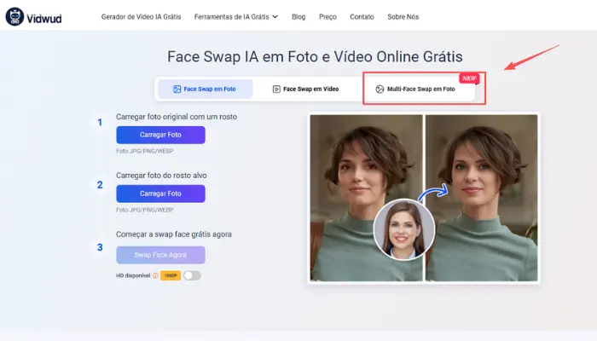Image resolution: width=597 pixels, height=341 pixels.
Task: Upload target face photo with Carregar Foto step 2
Action: click(x=160, y=194)
